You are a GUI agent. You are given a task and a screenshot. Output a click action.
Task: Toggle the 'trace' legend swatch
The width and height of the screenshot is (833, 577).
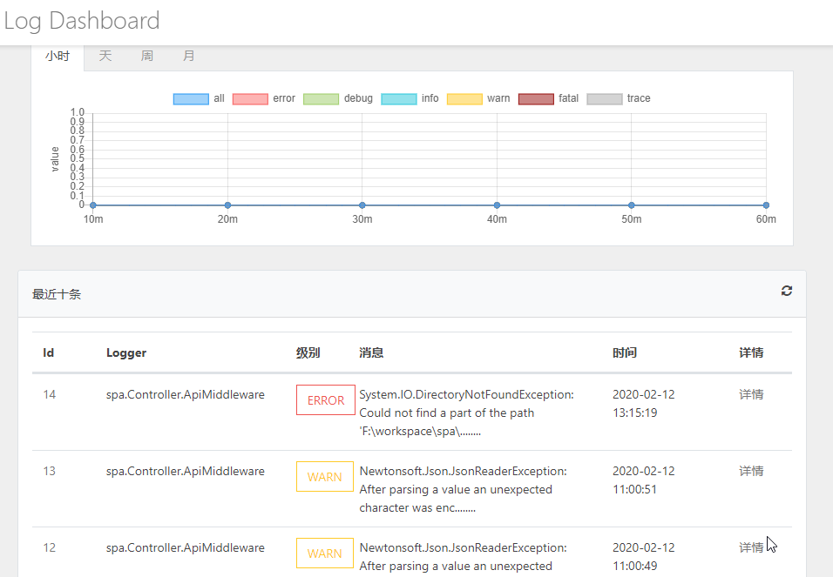point(605,98)
